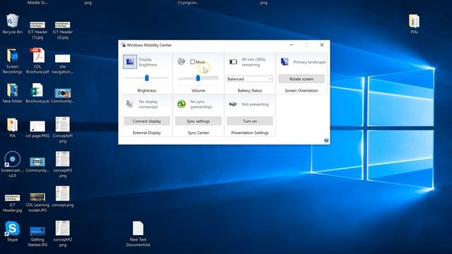Click the Volume speaker icon
The width and height of the screenshot is (452, 254).
181,61
